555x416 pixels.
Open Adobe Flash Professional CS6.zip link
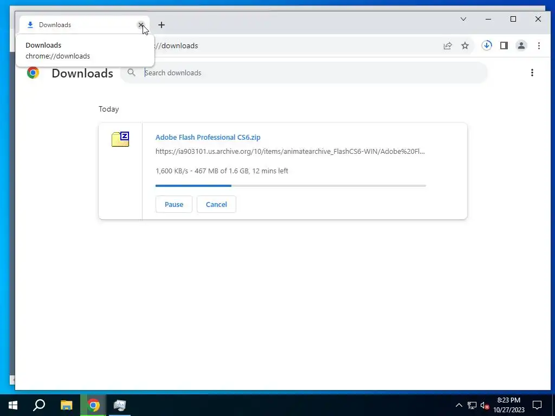(208, 137)
